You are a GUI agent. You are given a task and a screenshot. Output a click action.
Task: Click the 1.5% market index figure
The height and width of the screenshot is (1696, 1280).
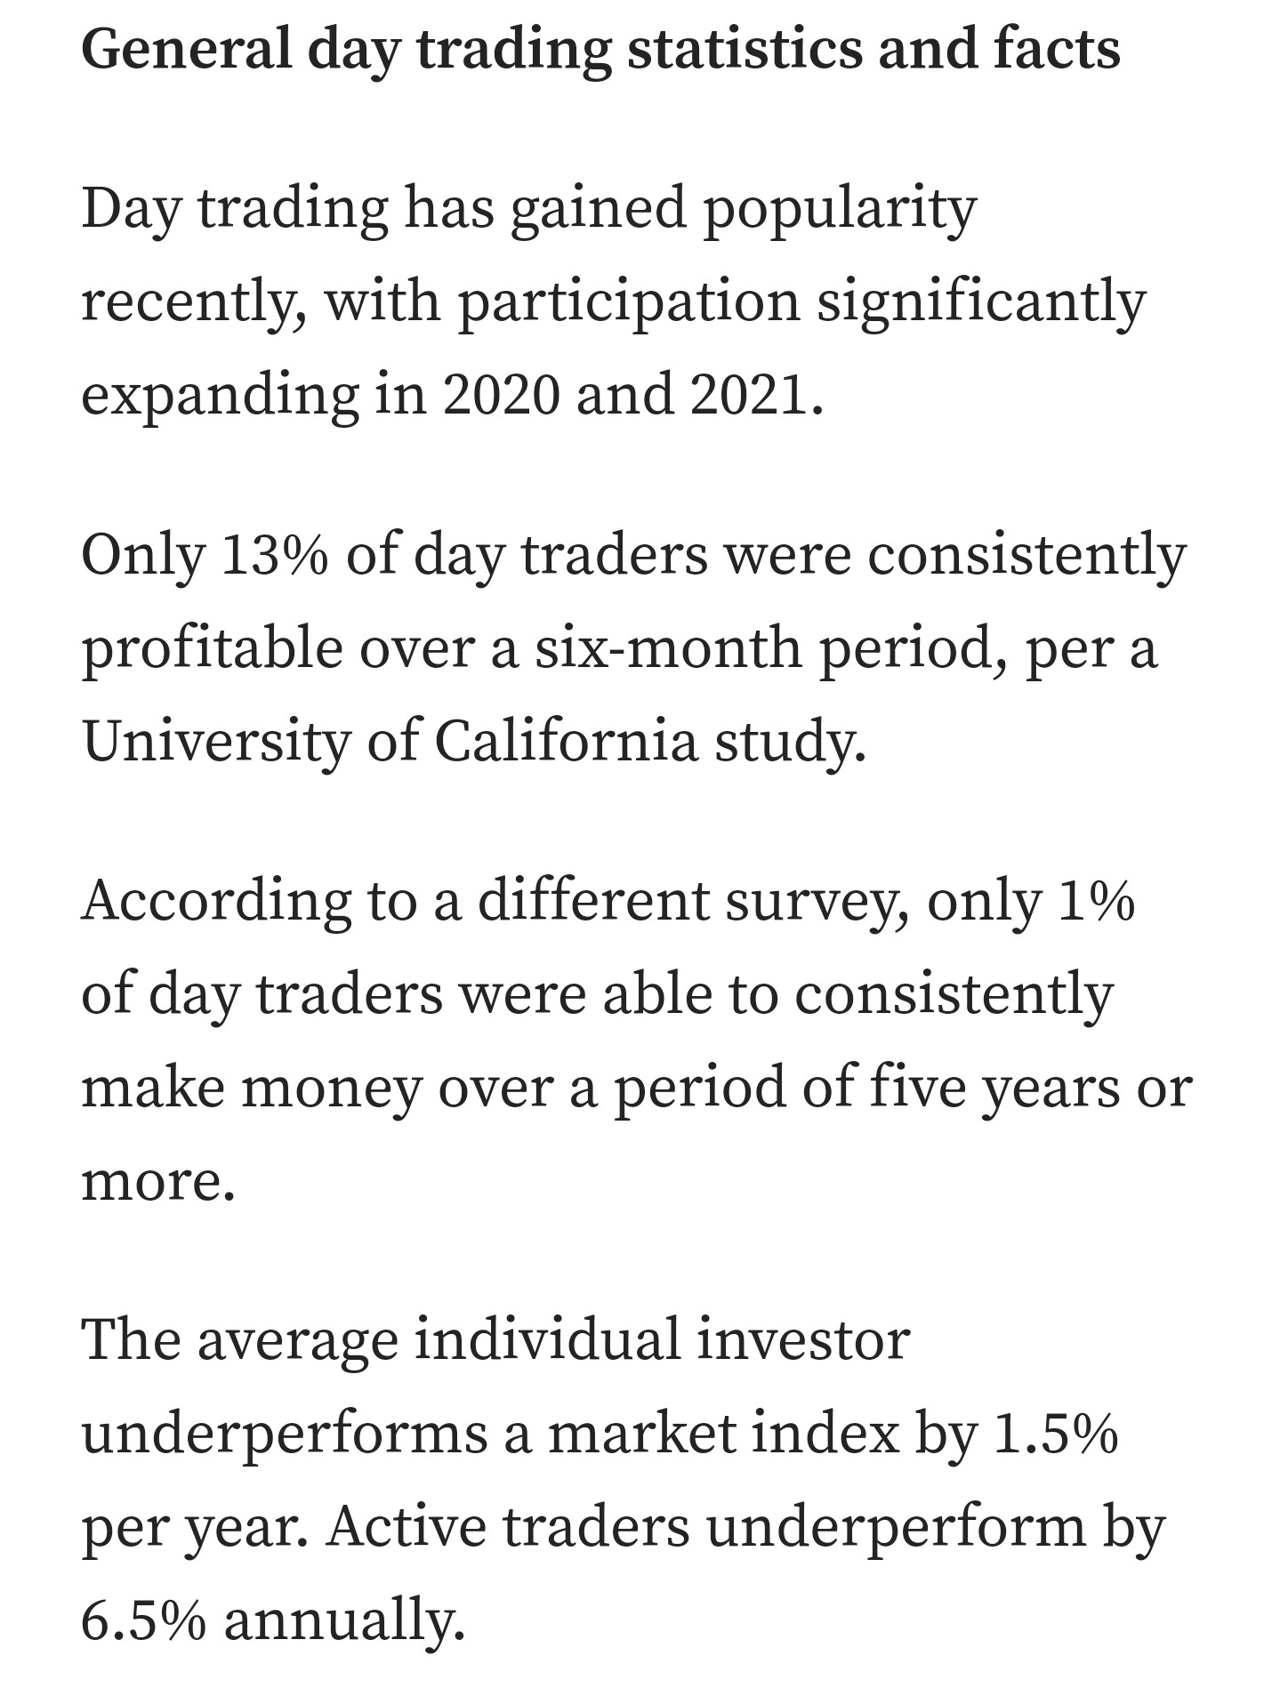click(1054, 1432)
